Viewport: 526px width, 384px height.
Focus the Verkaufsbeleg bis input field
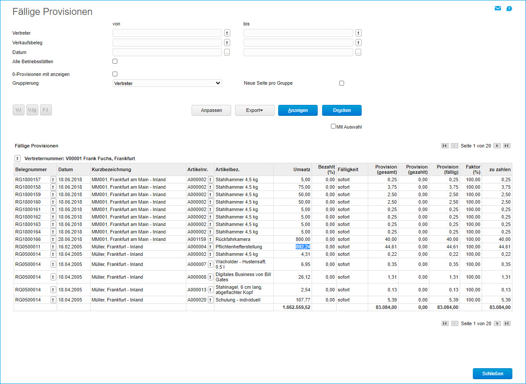298,43
